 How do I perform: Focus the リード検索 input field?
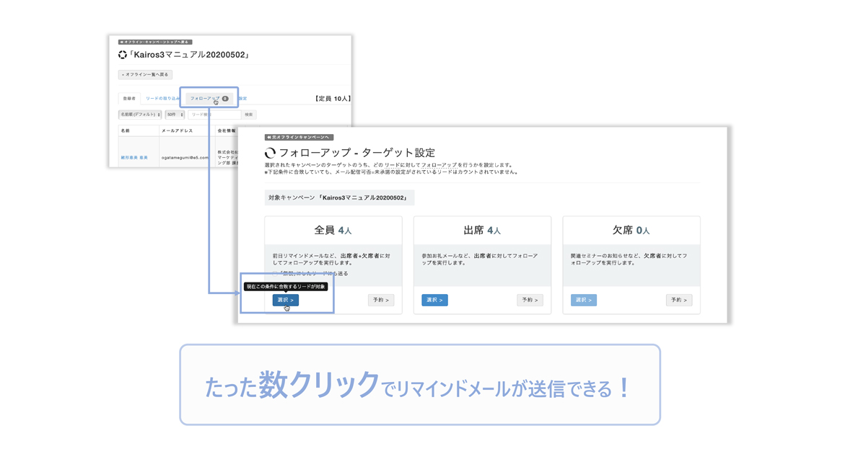[214, 115]
